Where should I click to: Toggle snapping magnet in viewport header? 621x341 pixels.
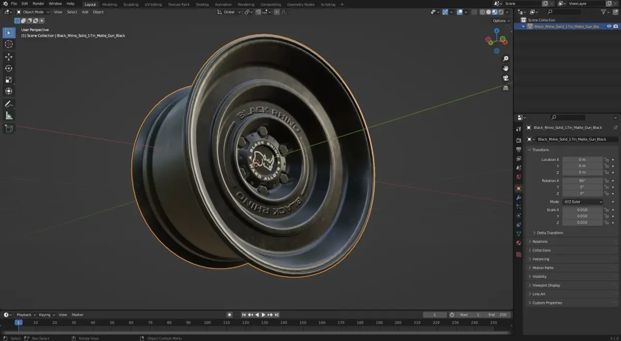pyautogui.click(x=259, y=12)
